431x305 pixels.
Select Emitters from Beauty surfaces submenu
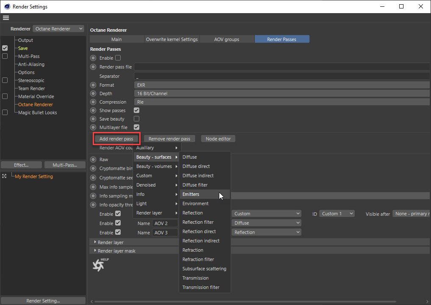point(205,194)
